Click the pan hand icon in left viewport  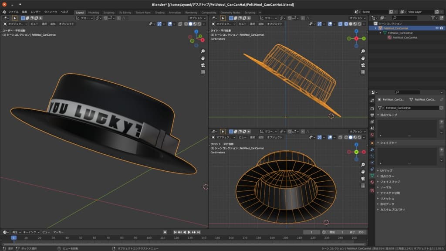click(x=203, y=58)
